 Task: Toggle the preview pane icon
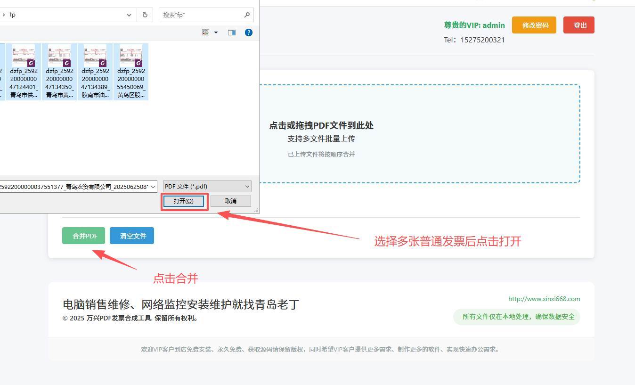tap(231, 33)
